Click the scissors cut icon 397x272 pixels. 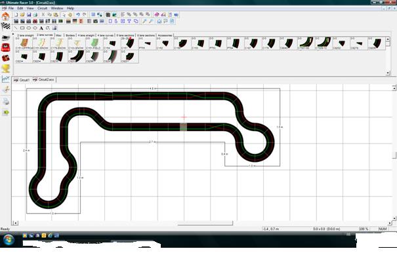point(43,14)
